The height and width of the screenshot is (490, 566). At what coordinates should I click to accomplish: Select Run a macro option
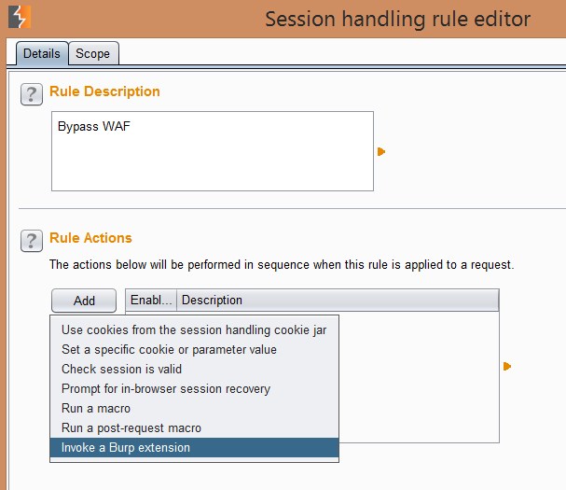pyautogui.click(x=194, y=409)
